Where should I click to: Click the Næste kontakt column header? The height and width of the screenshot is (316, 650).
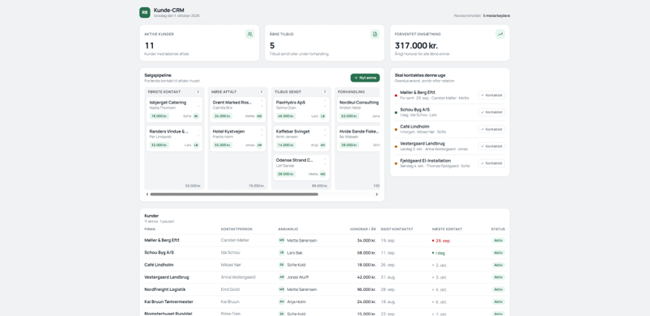click(447, 229)
